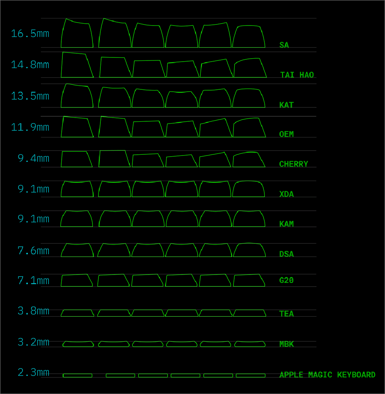Click the last keycap outline in G20 row
The height and width of the screenshot is (394, 385).
249,280
